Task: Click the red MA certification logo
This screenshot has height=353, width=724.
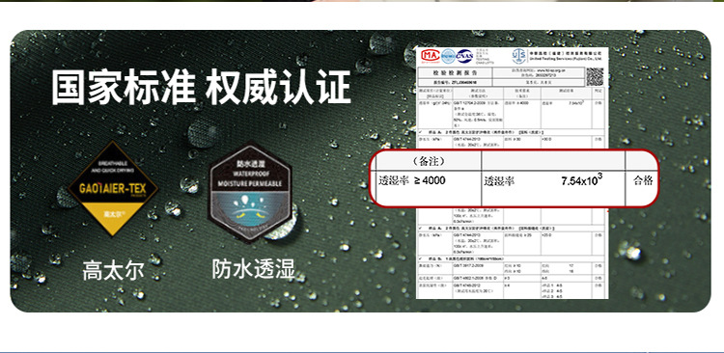Action: (430, 56)
